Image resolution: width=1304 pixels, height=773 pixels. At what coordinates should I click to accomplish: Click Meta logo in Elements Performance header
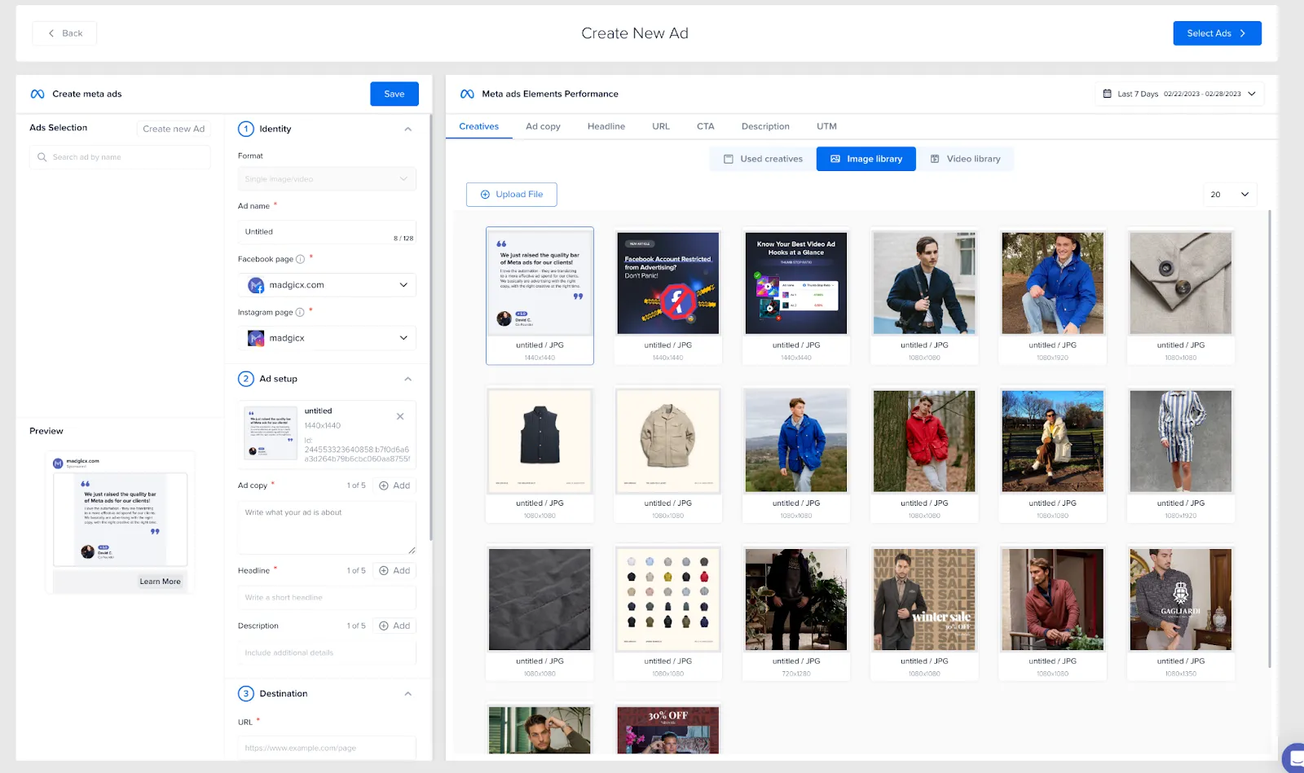pos(467,94)
